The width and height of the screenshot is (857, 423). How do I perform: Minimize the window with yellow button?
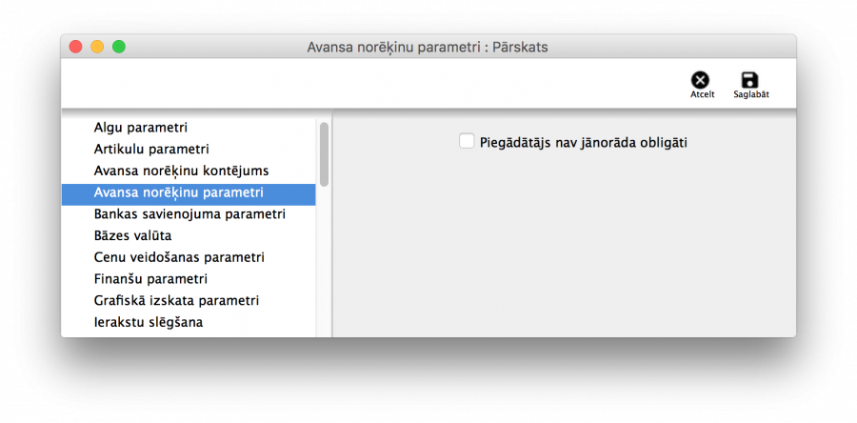[97, 47]
